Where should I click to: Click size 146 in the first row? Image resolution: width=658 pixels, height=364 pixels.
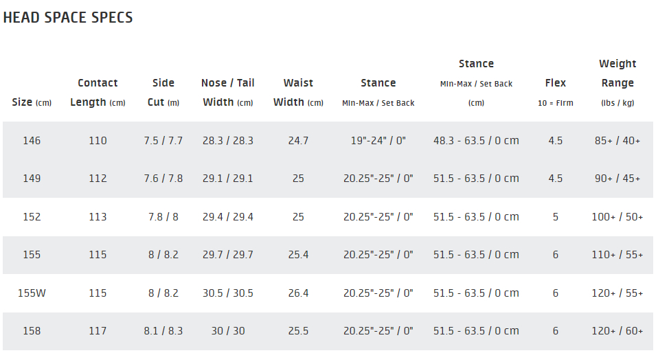click(x=32, y=141)
